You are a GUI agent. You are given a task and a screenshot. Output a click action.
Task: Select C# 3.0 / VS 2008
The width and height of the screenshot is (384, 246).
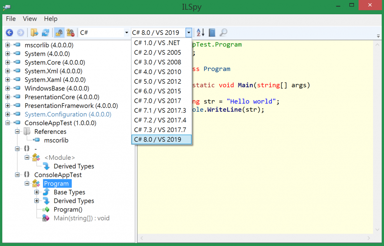coord(162,62)
